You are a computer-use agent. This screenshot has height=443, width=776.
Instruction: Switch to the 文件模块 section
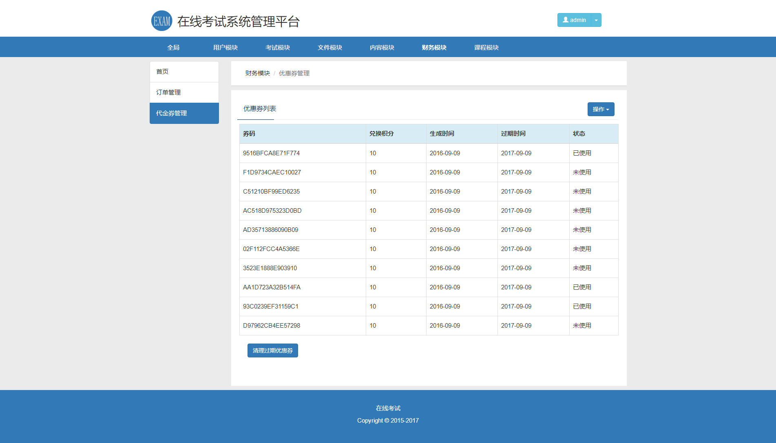[330, 47]
